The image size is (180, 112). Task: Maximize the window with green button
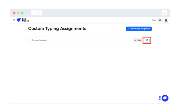coord(22,13)
